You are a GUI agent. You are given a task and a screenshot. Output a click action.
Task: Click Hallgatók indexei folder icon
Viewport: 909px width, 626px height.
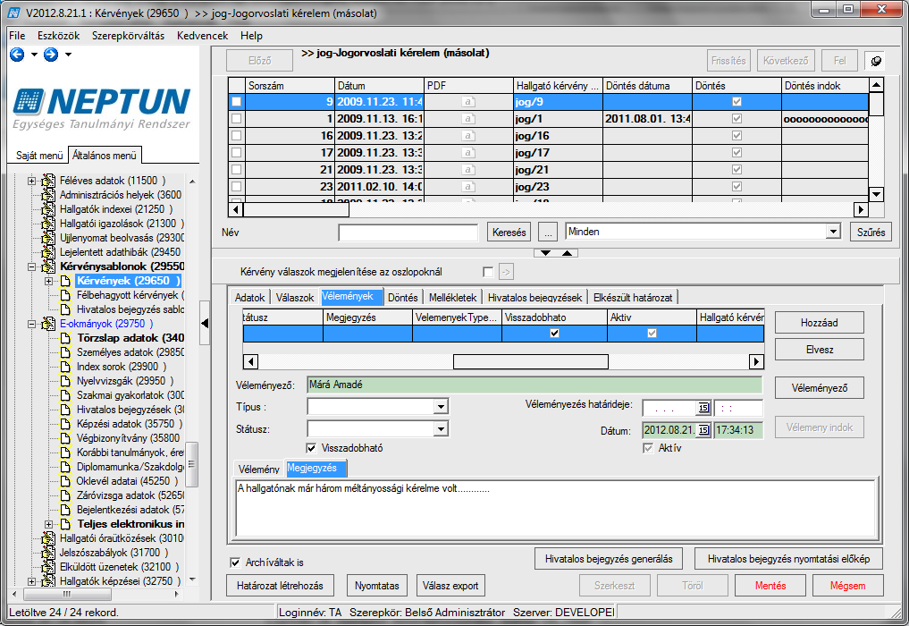tap(48, 209)
